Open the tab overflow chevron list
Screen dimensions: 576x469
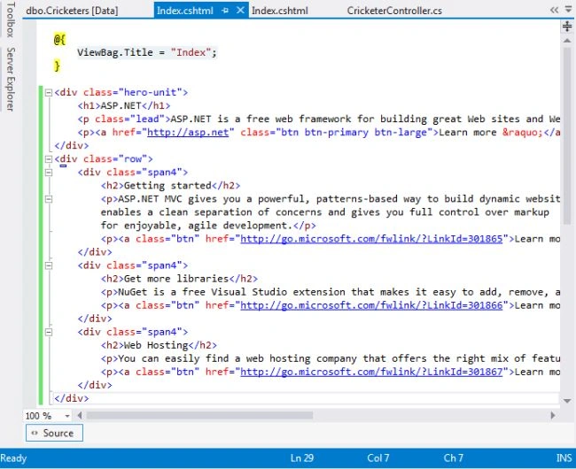[x=554, y=11]
